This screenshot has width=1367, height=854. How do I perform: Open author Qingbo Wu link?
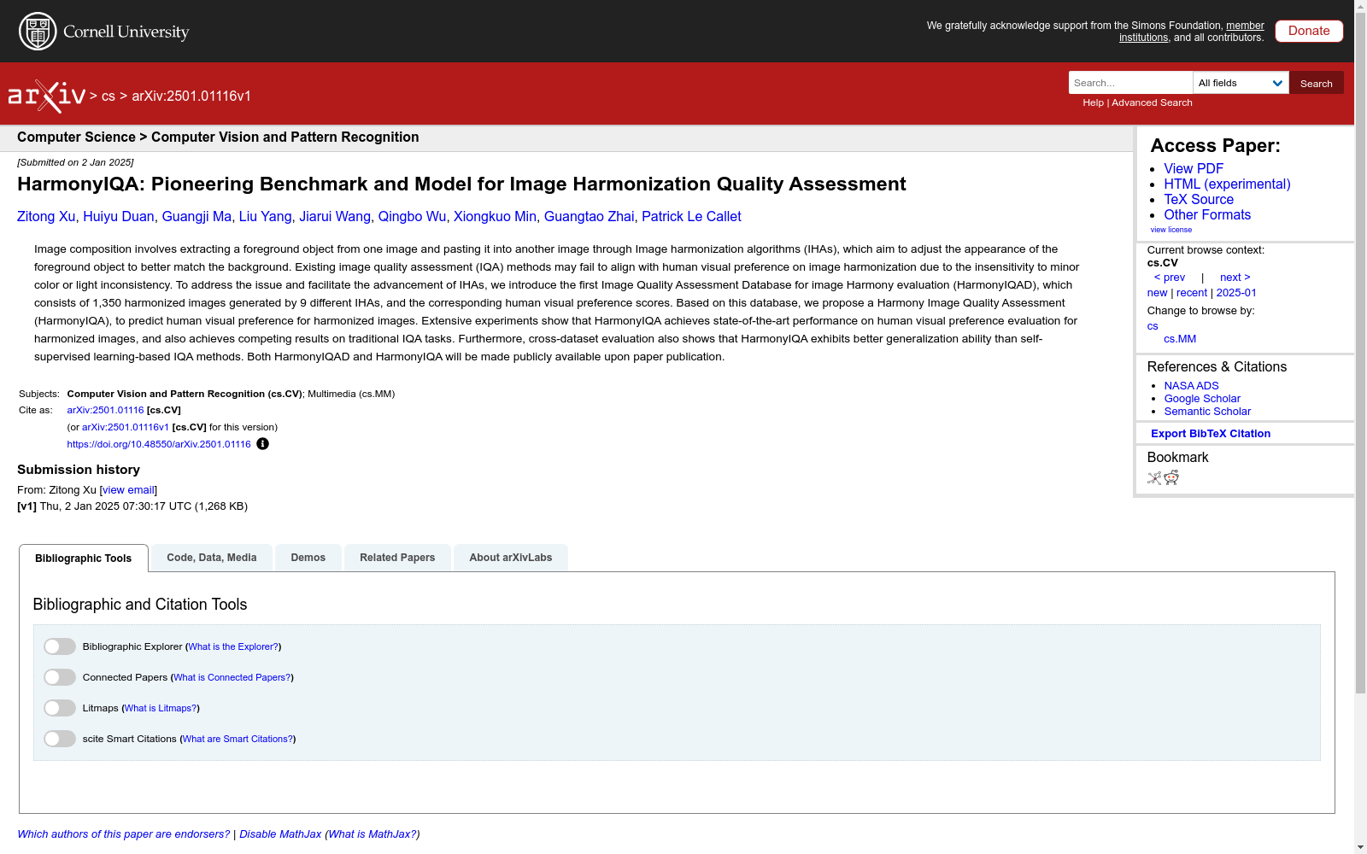coord(413,217)
